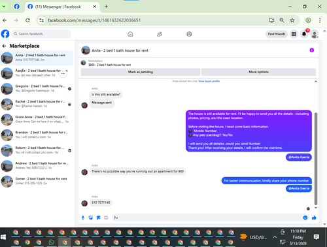Open Brandon's house for rent conversation

[37, 135]
